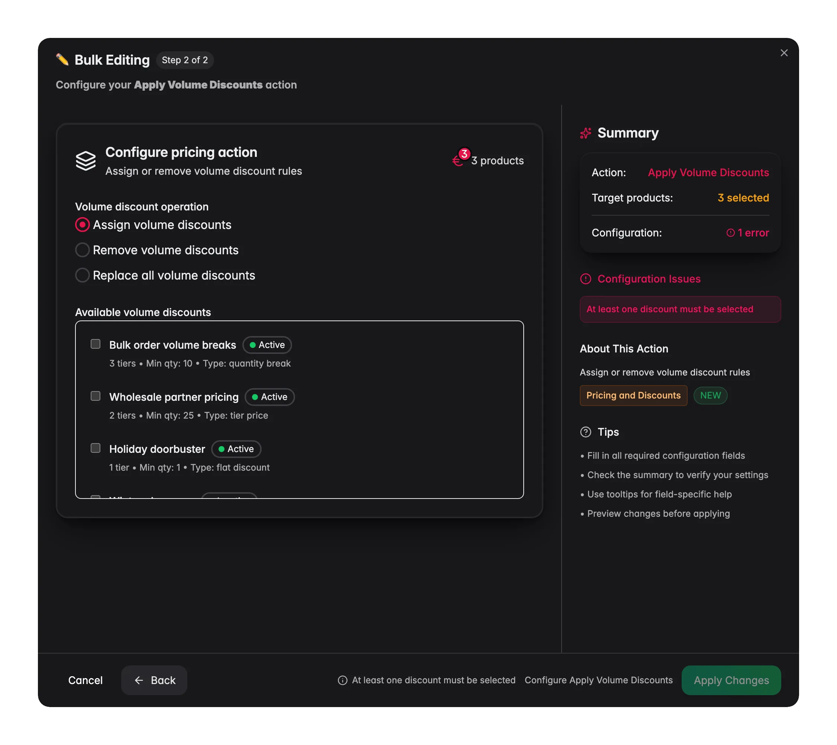Click 'Apply Volume Discounts' action value in Summary
This screenshot has width=837, height=745.
(708, 172)
